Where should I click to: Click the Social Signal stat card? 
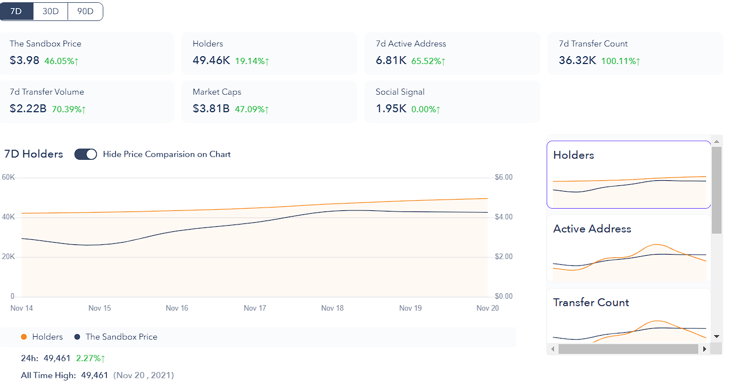click(x=452, y=101)
